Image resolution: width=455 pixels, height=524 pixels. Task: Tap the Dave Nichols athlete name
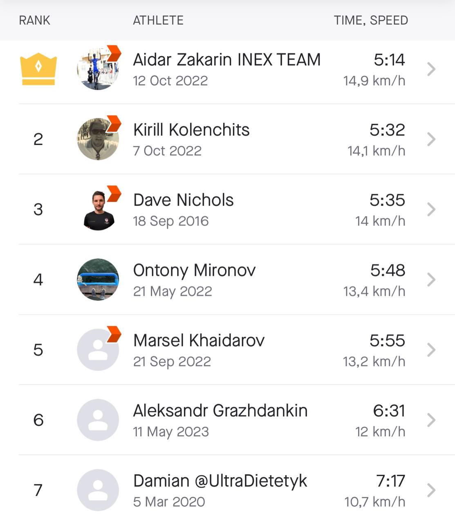pos(183,200)
